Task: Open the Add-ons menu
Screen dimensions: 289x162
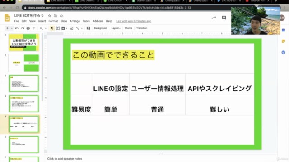Action: [98, 21]
